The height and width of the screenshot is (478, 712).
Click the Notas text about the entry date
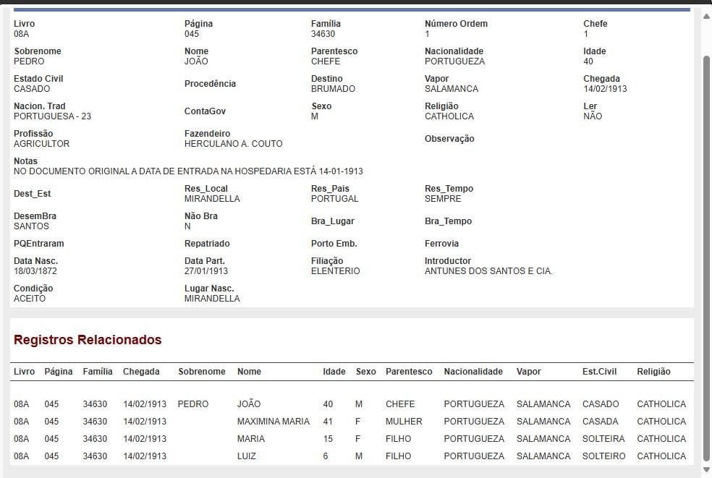click(188, 171)
